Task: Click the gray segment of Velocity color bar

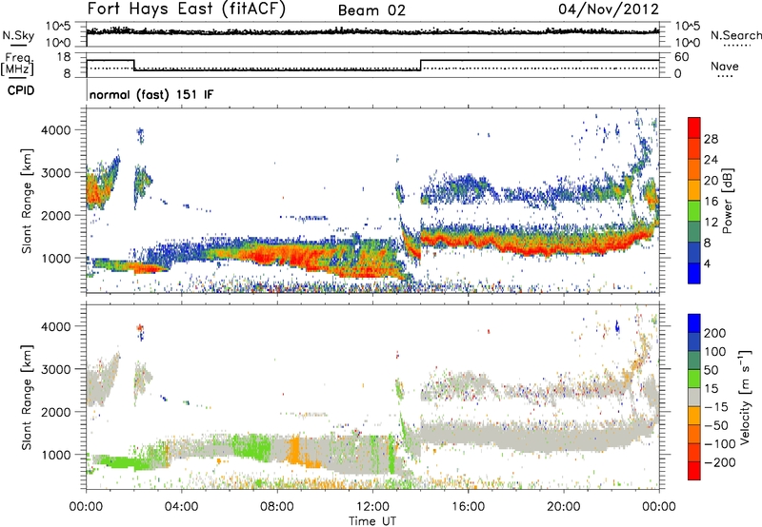Action: [x=694, y=397]
